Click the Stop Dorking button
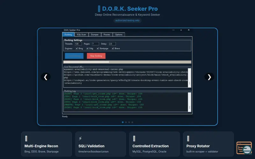The height and width of the screenshot is (159, 255). pos(96,56)
